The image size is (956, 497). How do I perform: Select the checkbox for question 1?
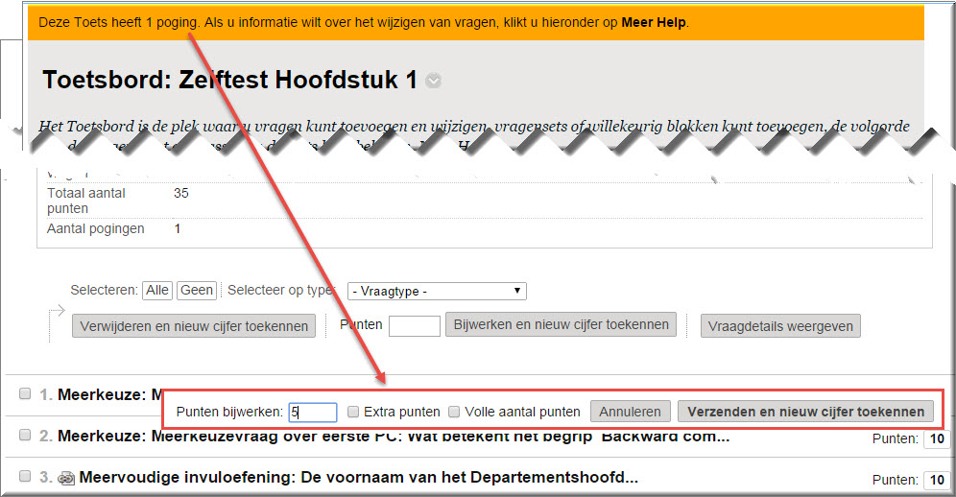[26, 393]
